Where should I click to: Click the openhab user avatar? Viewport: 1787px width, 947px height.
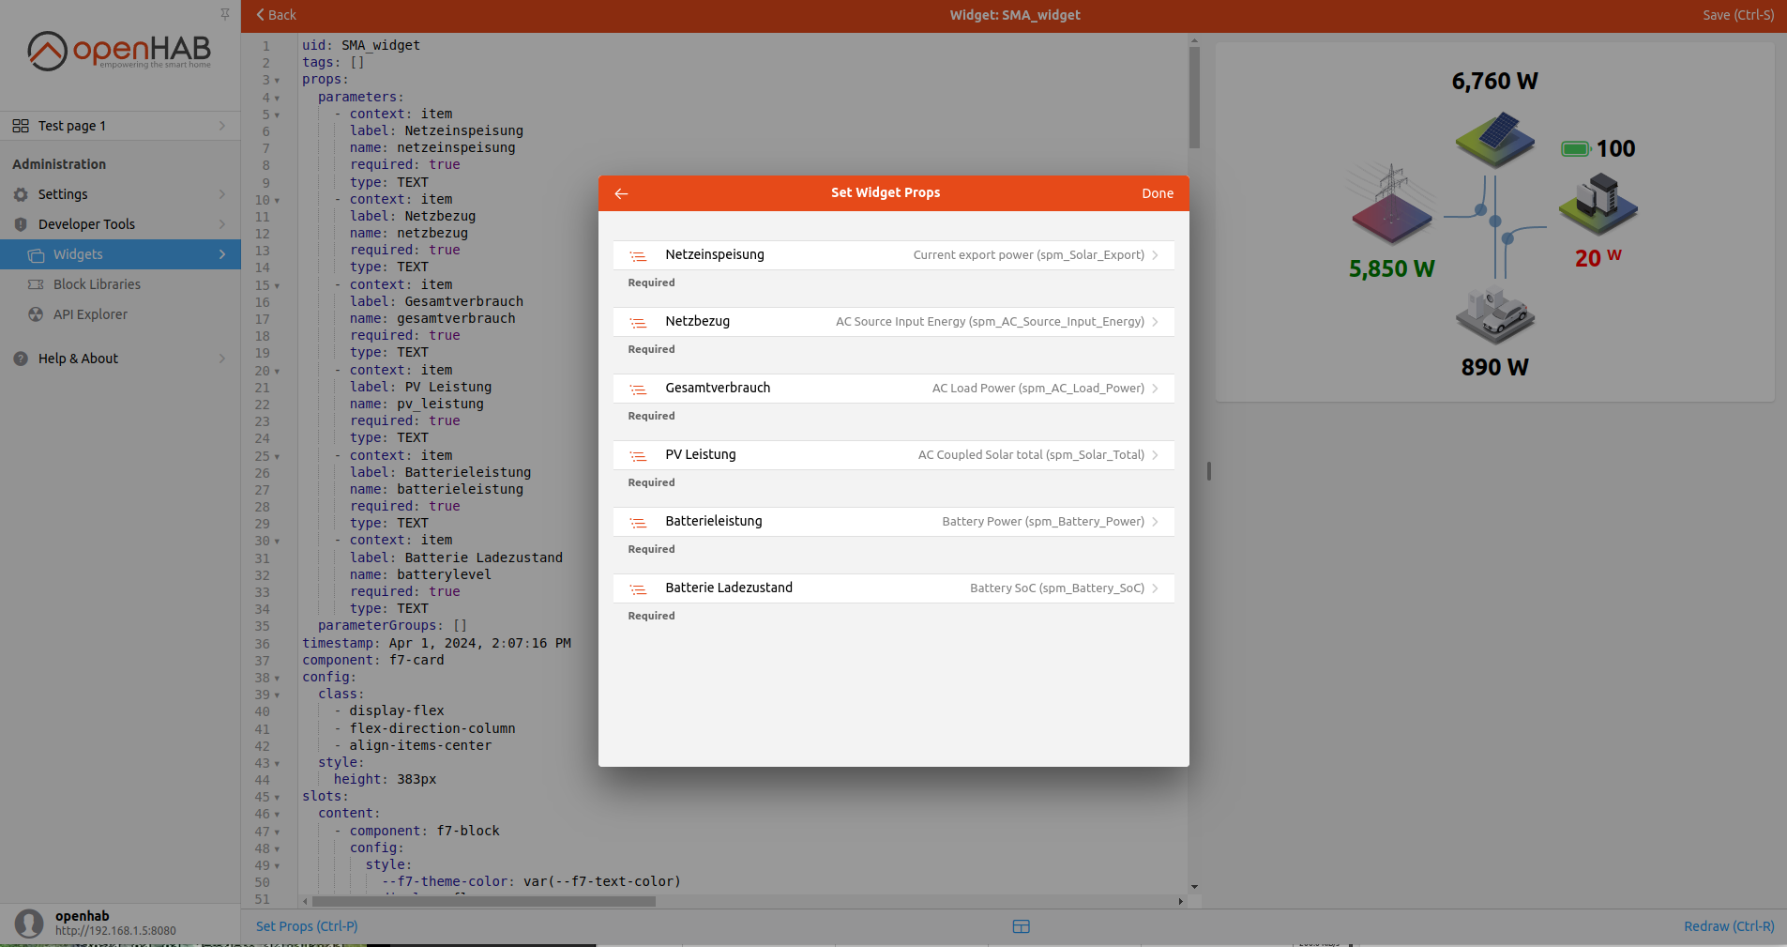[x=29, y=924]
